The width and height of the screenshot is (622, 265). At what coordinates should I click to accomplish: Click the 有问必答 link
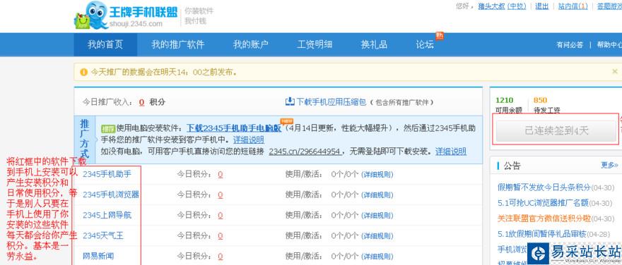tap(570, 45)
